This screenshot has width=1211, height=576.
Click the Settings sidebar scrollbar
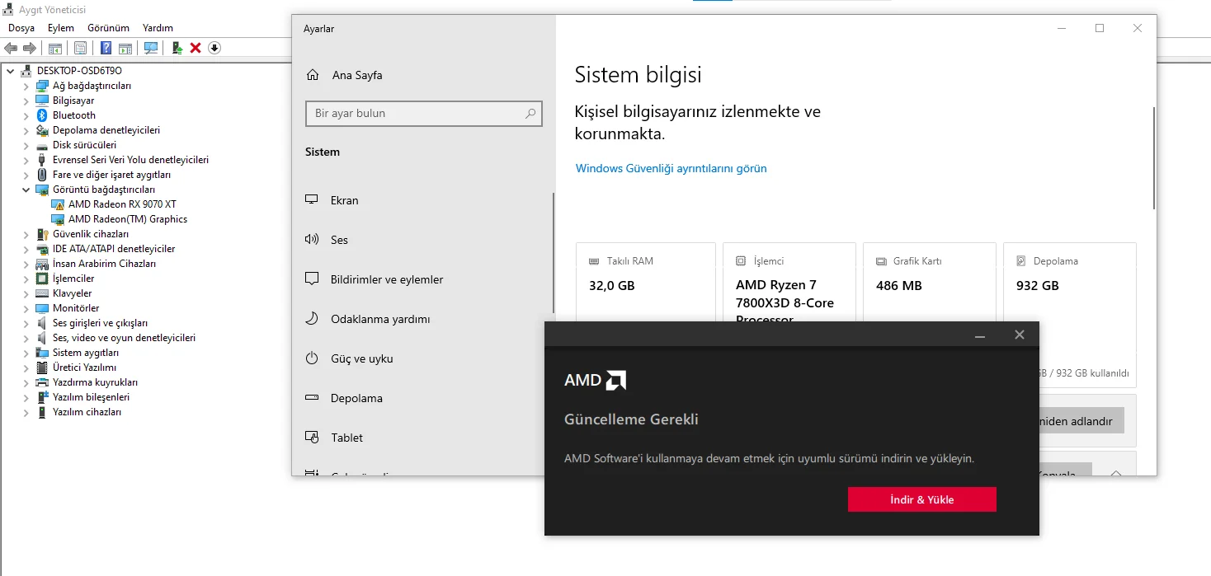point(554,251)
